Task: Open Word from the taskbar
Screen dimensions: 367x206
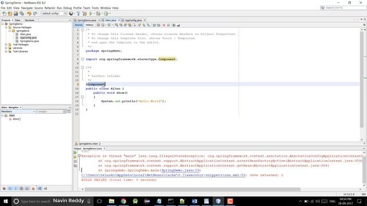Action: click(x=194, y=201)
